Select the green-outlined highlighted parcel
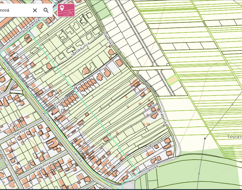The width and height of the screenshot is (242, 190). point(173,80)
